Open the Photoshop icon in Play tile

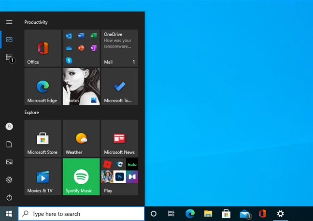point(120,177)
